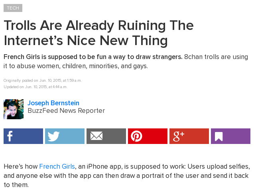Share the article on Google Plus
The width and height of the screenshot is (254, 193).
click(x=189, y=136)
